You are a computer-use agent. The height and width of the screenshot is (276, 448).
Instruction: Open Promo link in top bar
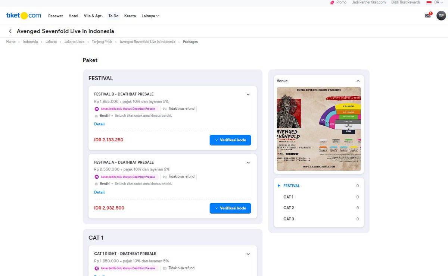[x=341, y=2]
